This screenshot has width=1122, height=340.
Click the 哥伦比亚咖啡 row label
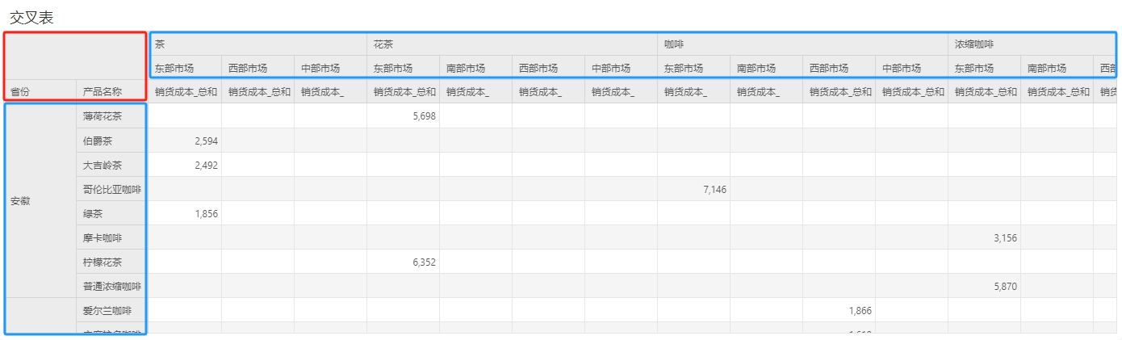pos(111,189)
